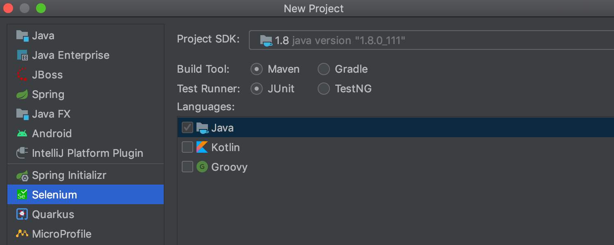Screen dimensions: 614x245
Task: Click the MicroProfile icon
Action: [22, 234]
